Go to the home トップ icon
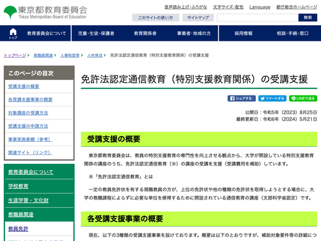The image size is (321, 241). click(x=13, y=33)
